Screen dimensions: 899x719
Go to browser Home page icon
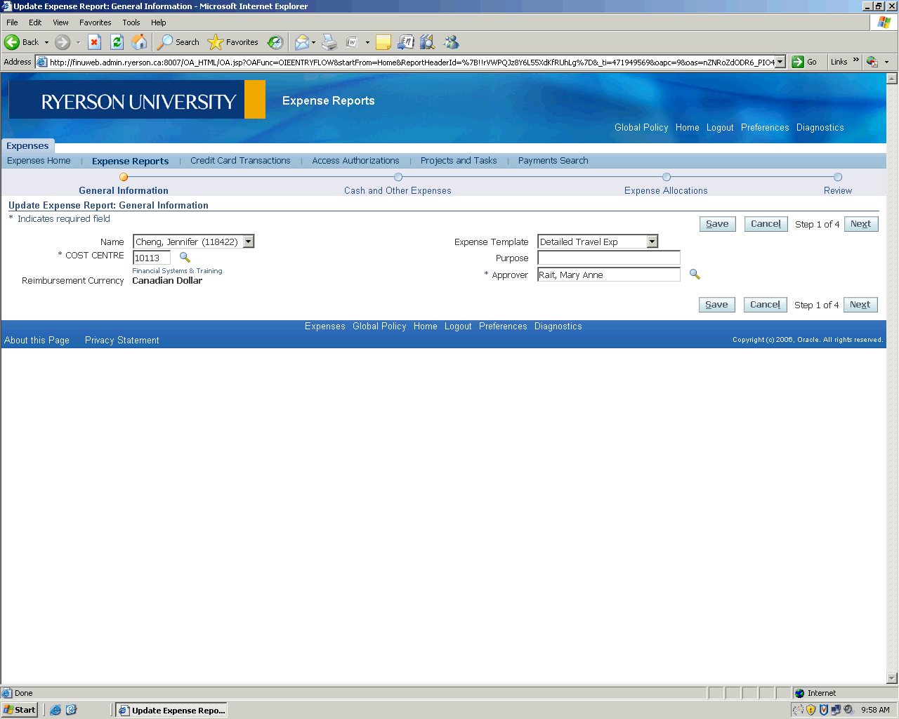140,42
